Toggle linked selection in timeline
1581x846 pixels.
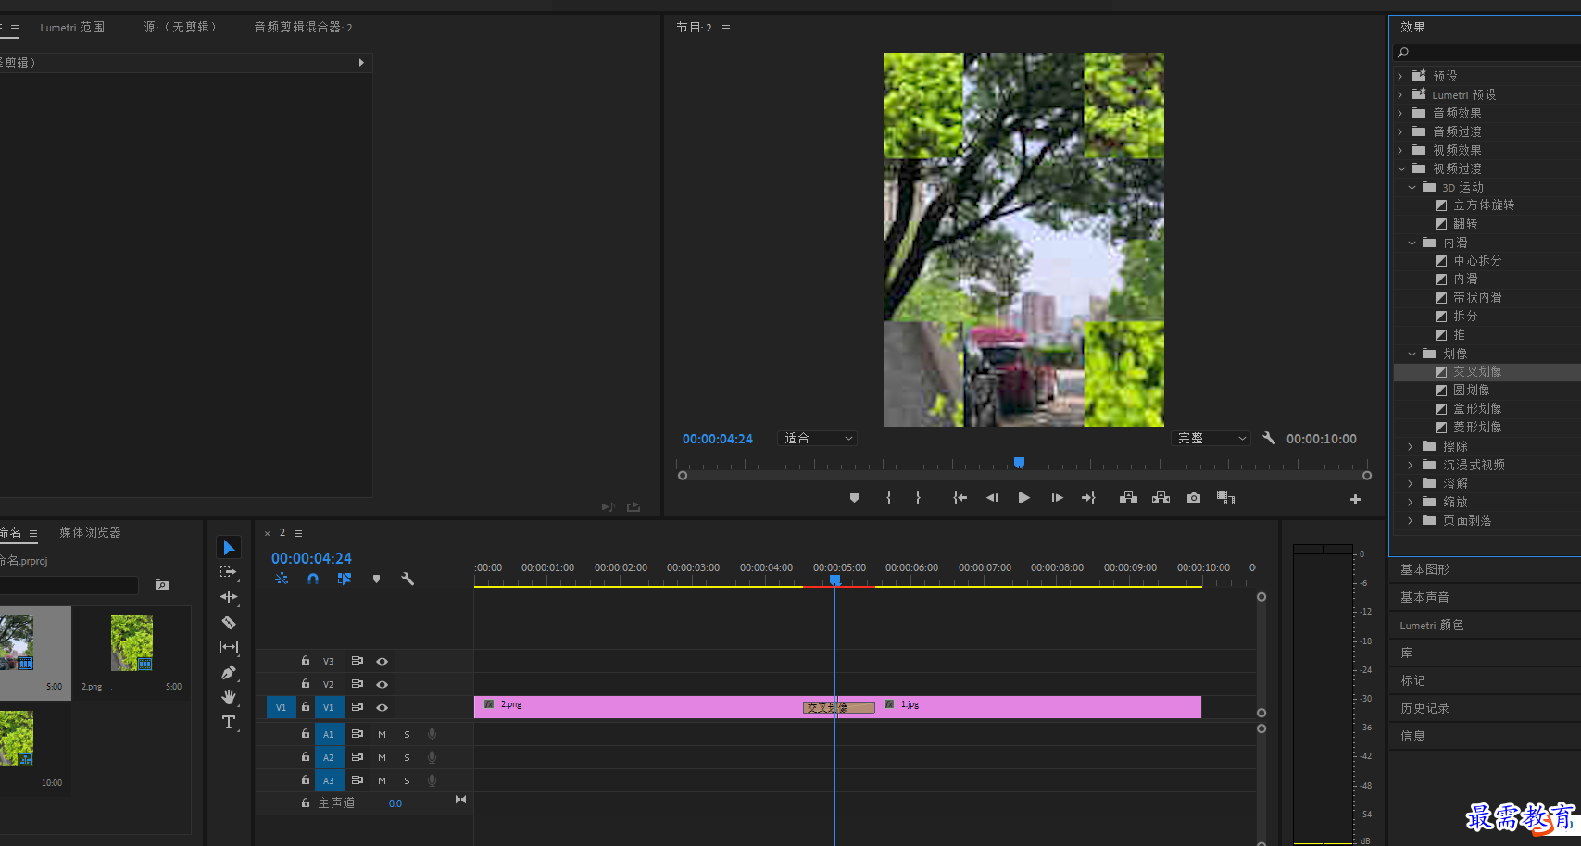tap(345, 579)
